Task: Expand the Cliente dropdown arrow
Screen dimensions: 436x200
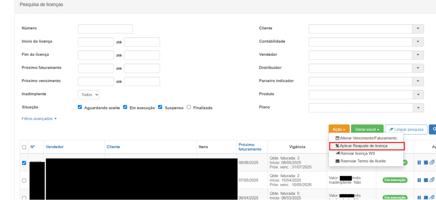Action: click(418, 29)
